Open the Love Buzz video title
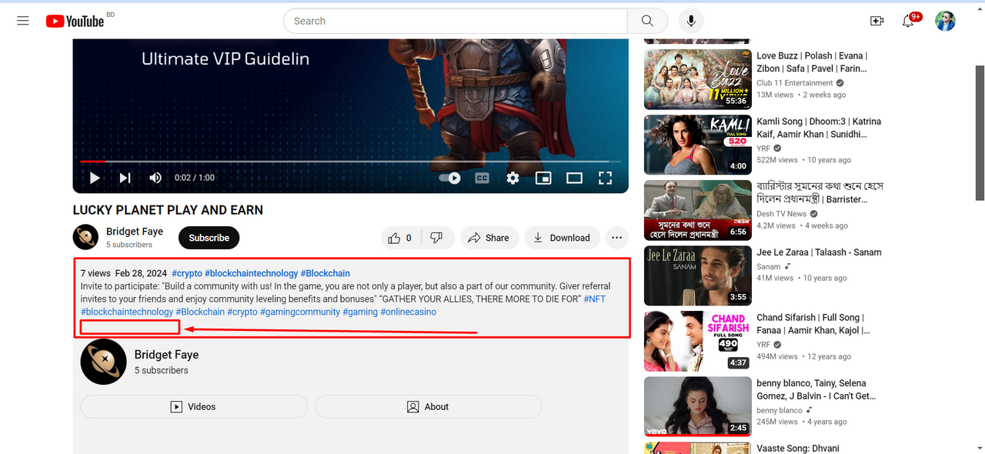The height and width of the screenshot is (454, 985). click(x=812, y=62)
